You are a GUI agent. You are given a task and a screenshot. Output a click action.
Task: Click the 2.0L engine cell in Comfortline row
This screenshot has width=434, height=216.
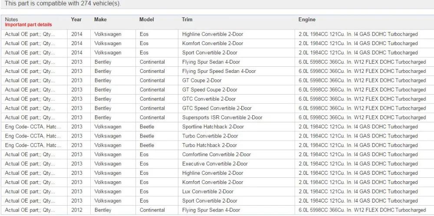click(x=358, y=154)
